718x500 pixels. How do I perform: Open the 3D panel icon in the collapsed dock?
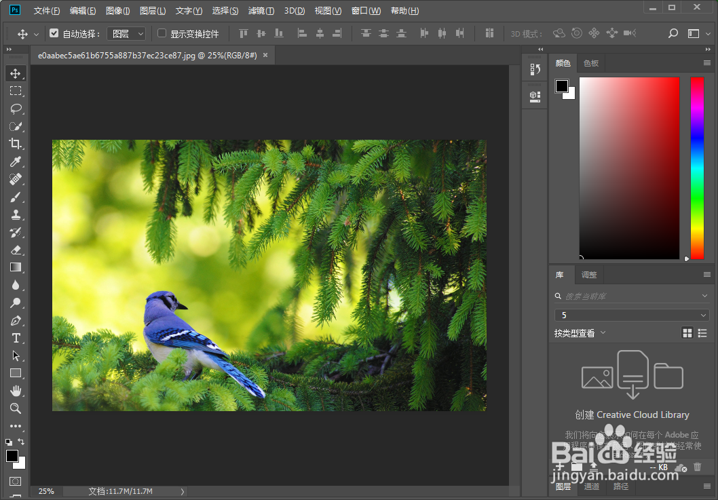535,96
